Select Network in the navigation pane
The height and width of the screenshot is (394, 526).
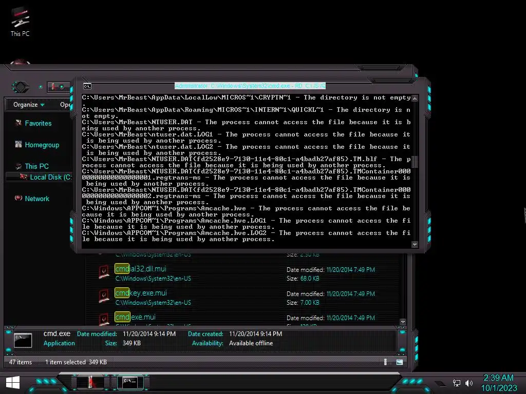click(x=37, y=199)
